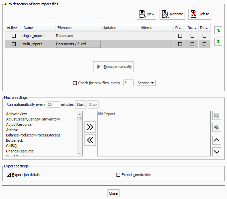Screen dimensions: 227x199
Task: Remove macro using double left arrow
Action: (90, 140)
